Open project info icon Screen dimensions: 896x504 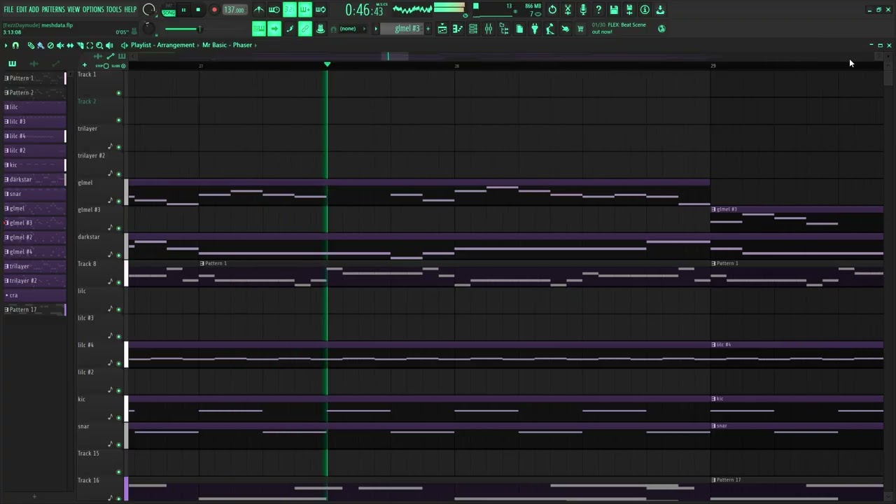click(645, 10)
